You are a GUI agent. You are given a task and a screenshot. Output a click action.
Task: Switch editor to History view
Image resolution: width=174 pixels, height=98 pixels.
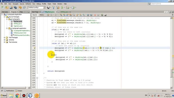pos(42,15)
